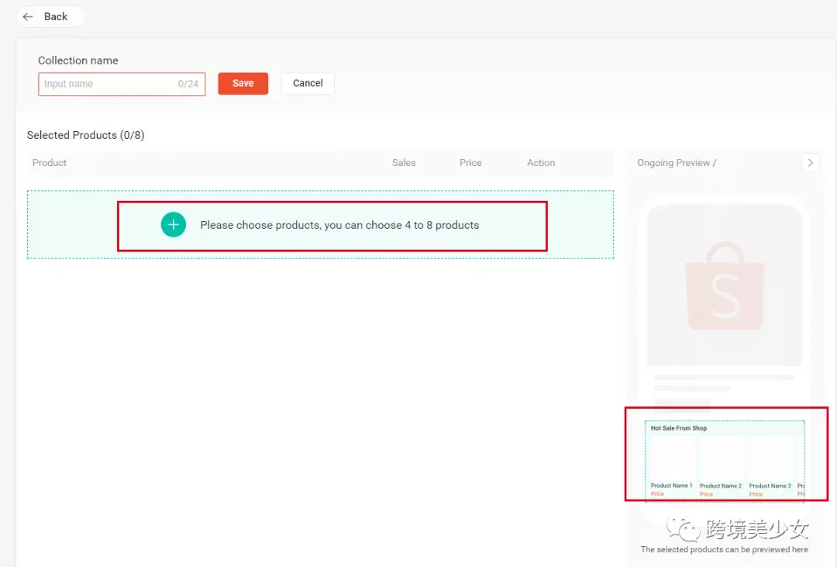Click the WeChat watermark icon

684,529
